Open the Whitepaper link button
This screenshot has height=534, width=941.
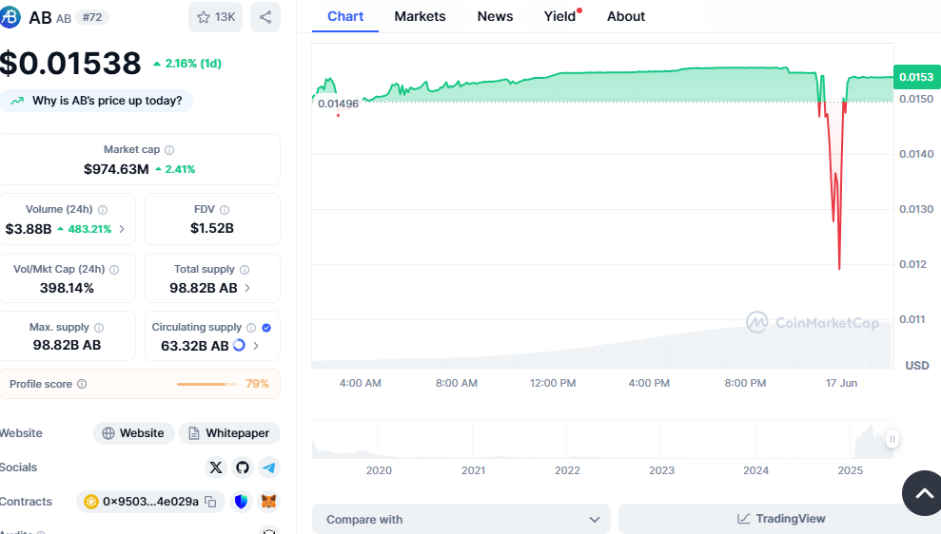[229, 433]
